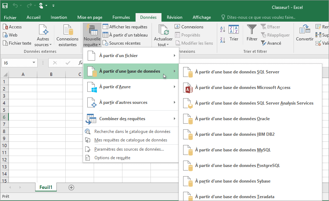
Task: Click Réappliquer filter button
Action: 275,35
